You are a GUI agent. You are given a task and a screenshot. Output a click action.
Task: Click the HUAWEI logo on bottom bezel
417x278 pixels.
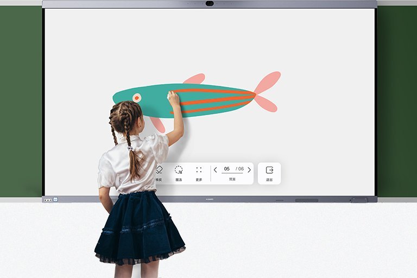pyautogui.click(x=210, y=200)
